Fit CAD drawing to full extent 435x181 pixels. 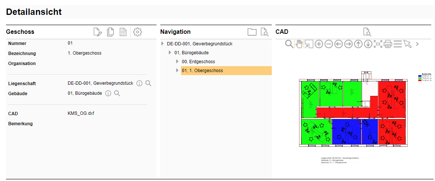pos(378,44)
